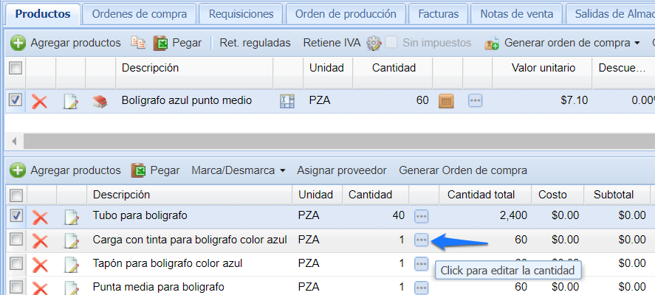Open the Facturas tab
Screen dimensions: 655x295
coord(438,14)
